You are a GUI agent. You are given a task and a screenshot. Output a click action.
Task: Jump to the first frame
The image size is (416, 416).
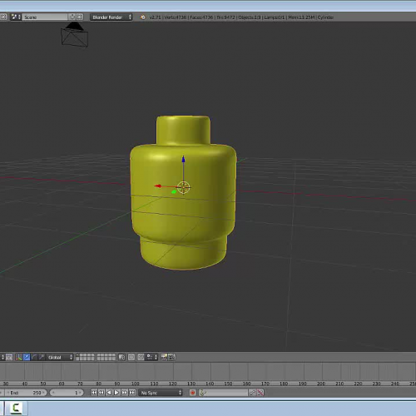coord(94,393)
